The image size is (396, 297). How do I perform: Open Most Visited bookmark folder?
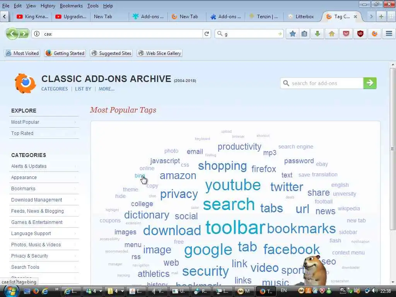tap(22, 53)
